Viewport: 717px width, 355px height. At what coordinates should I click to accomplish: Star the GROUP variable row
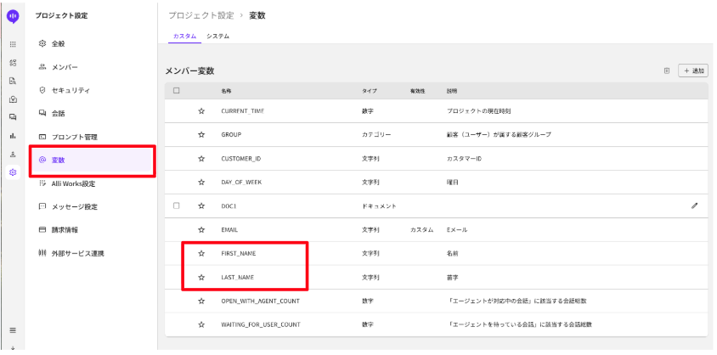tap(201, 135)
